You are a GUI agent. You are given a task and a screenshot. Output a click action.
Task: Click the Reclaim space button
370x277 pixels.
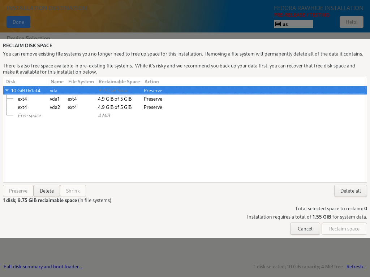pyautogui.click(x=344, y=229)
